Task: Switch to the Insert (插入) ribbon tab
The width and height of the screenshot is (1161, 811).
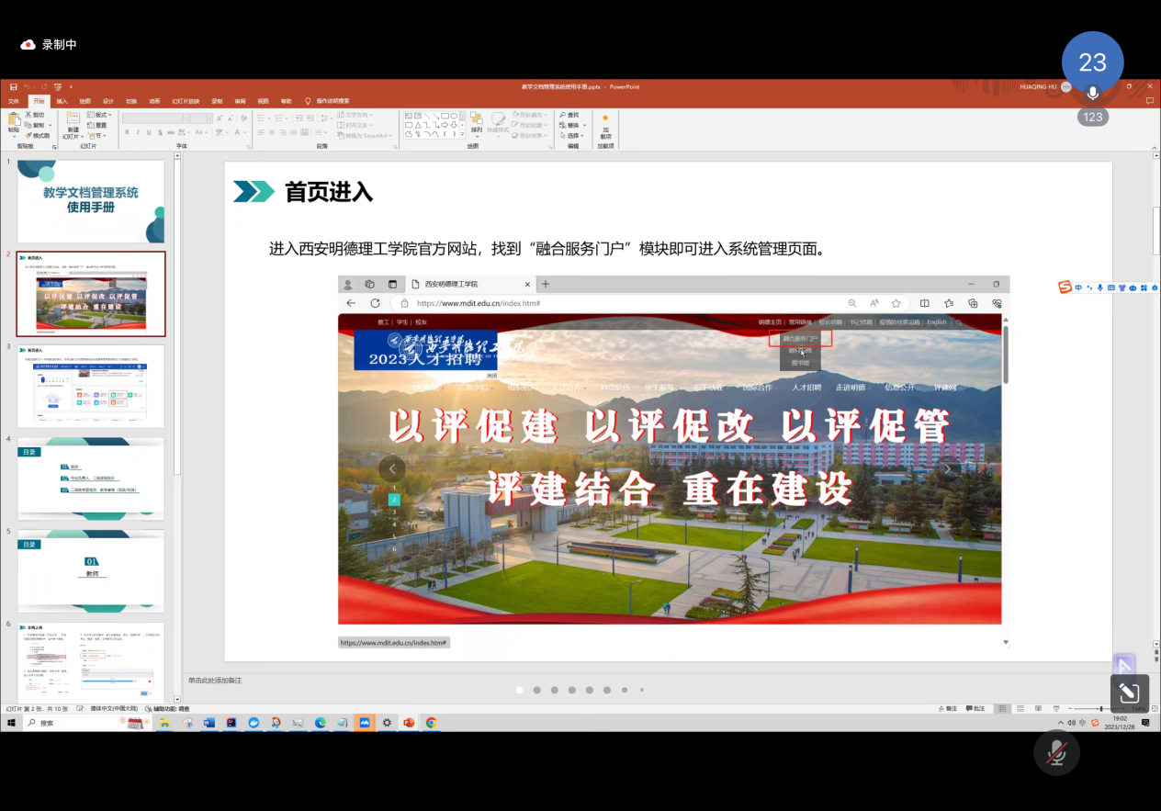Action: (x=62, y=101)
